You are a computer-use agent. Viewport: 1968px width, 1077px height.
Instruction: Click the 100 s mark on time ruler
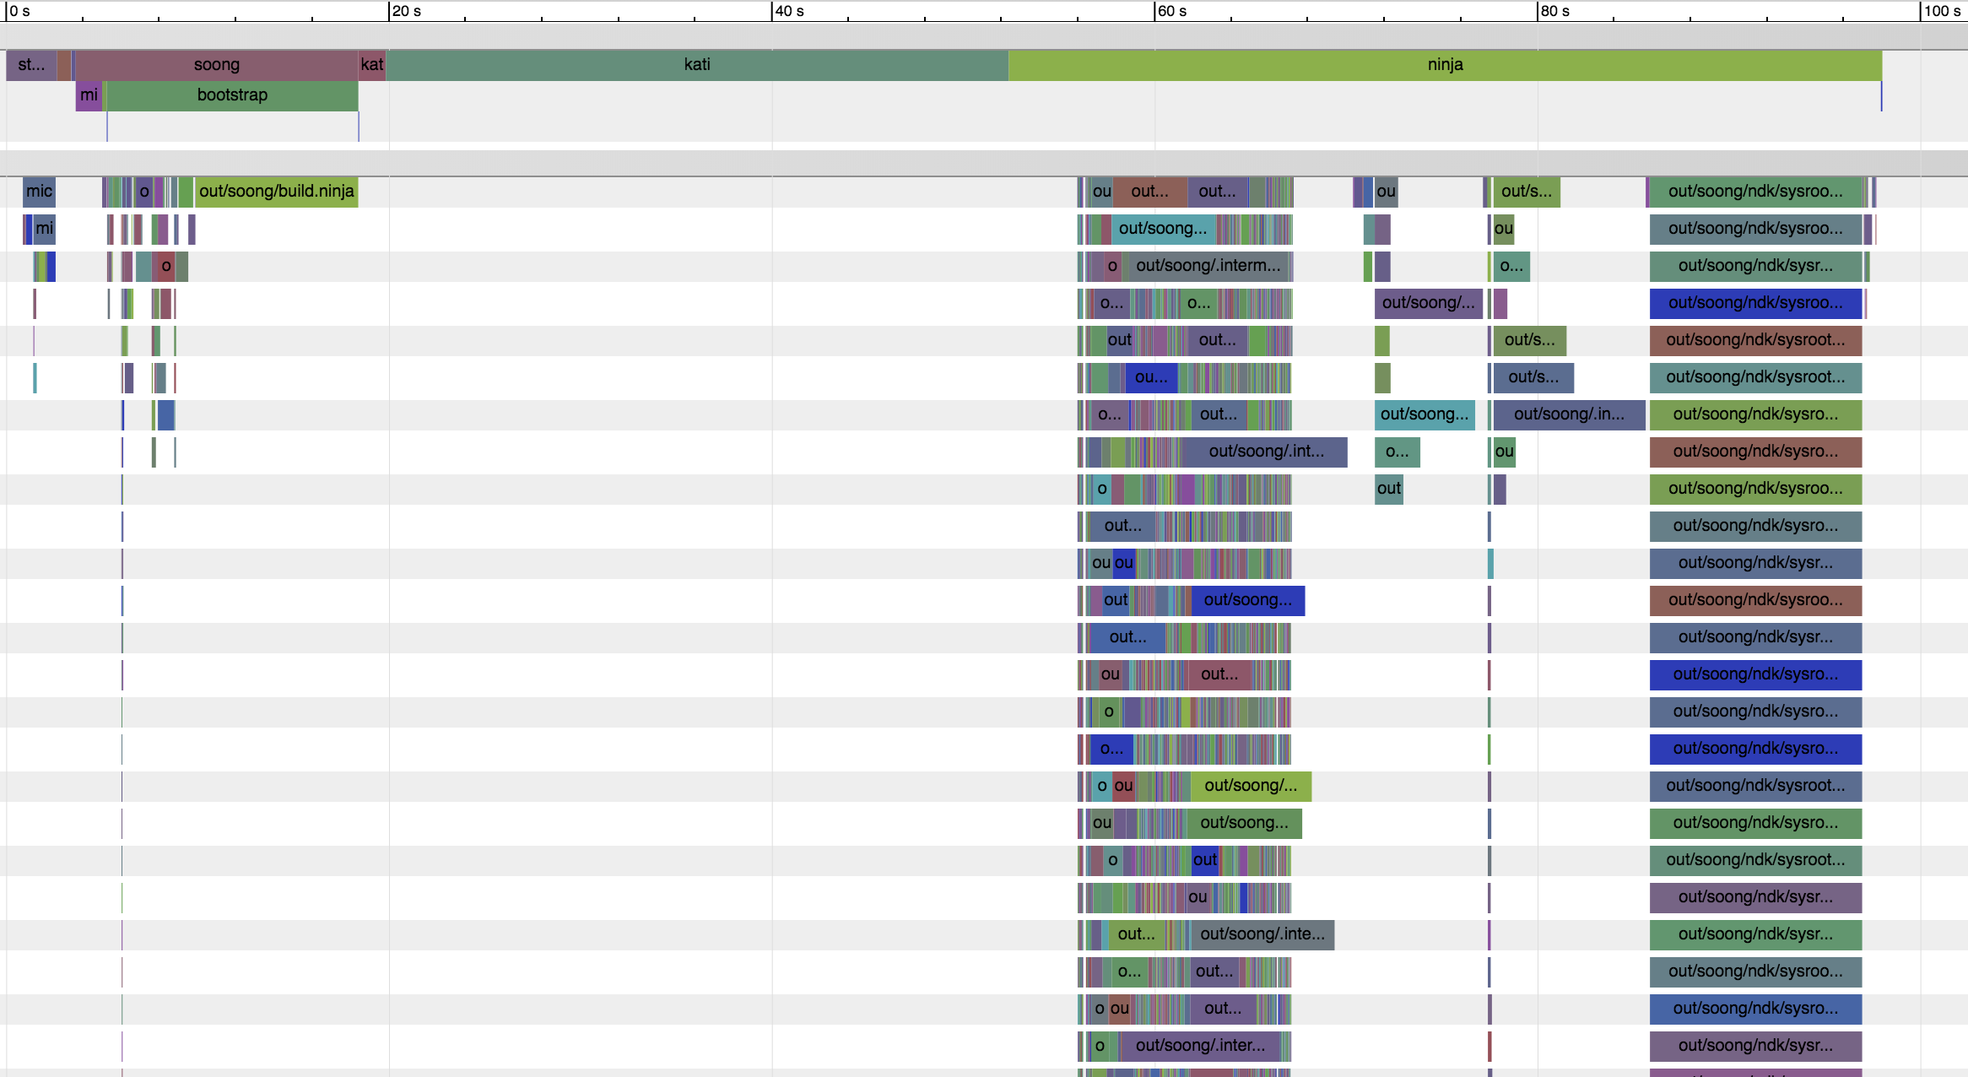1941,11
